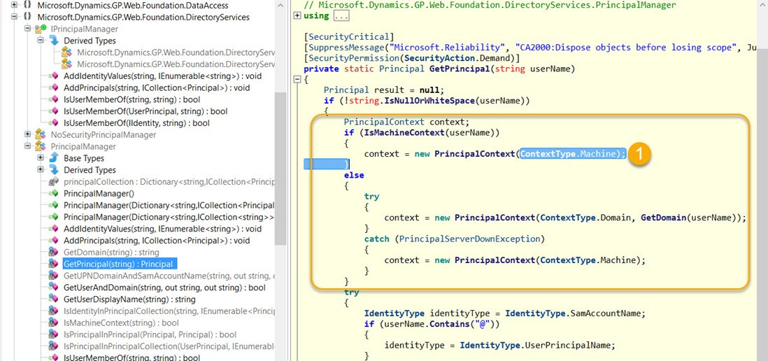Viewport: 768px width, 361px height.
Task: Select the IPrincipalManager interface icon
Action: click(40, 29)
